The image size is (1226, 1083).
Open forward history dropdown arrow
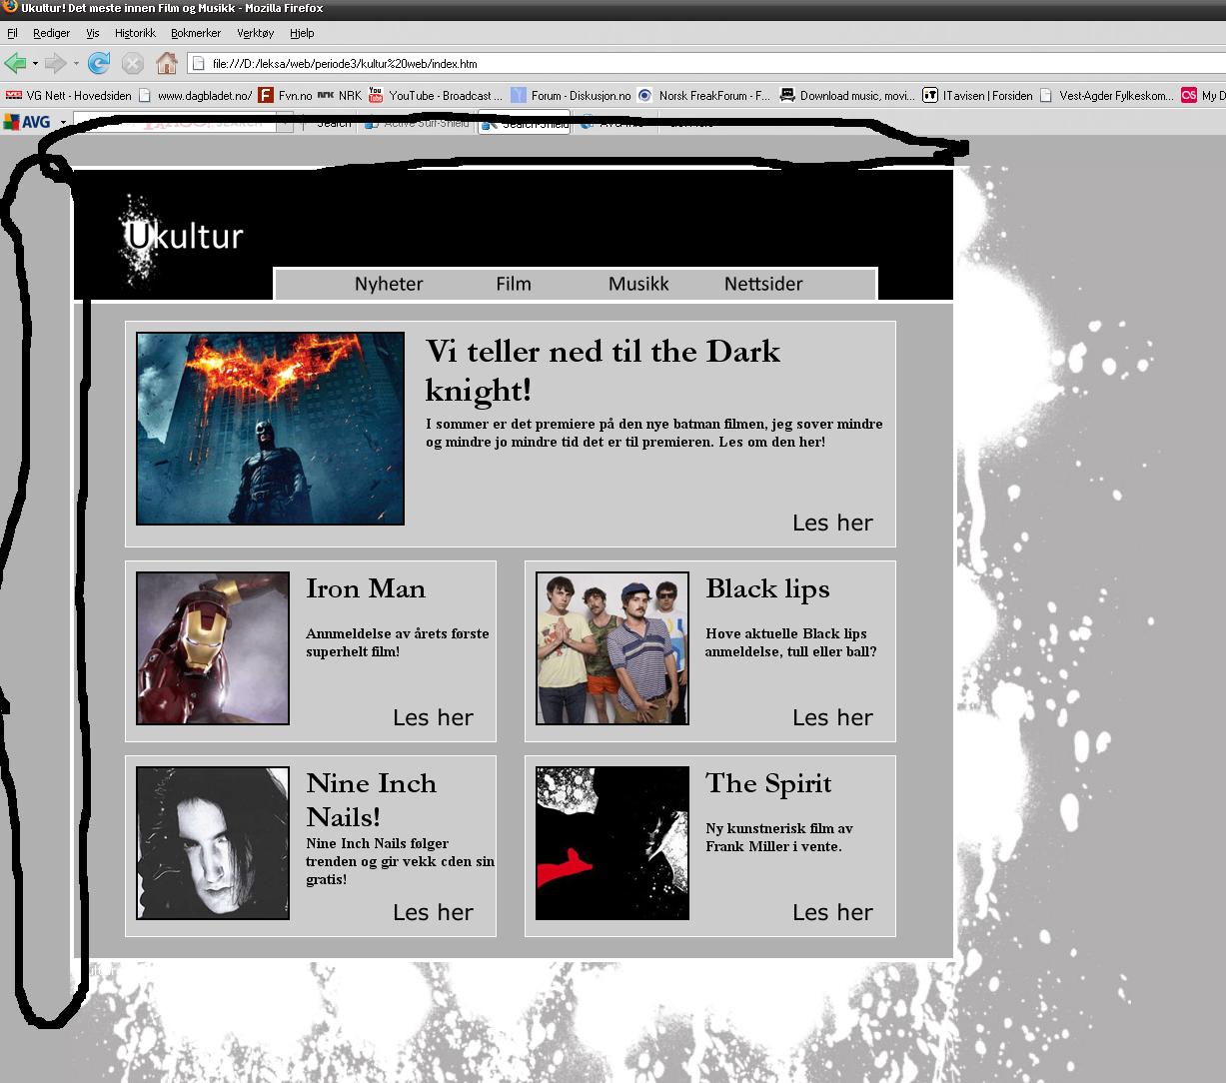(76, 64)
